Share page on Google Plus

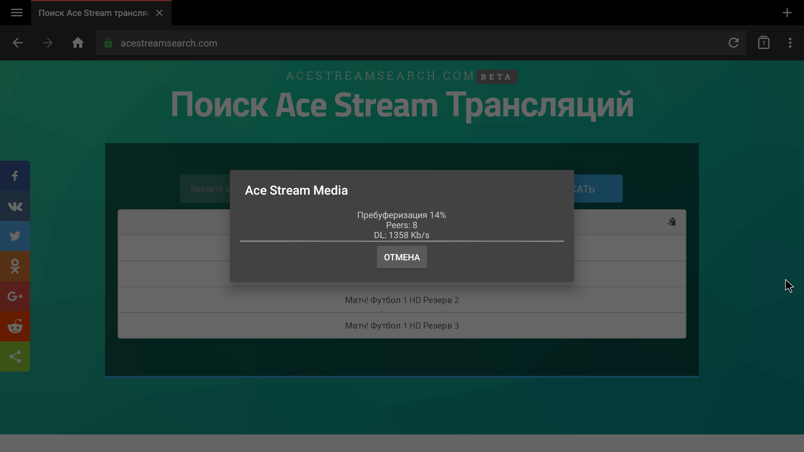click(15, 296)
